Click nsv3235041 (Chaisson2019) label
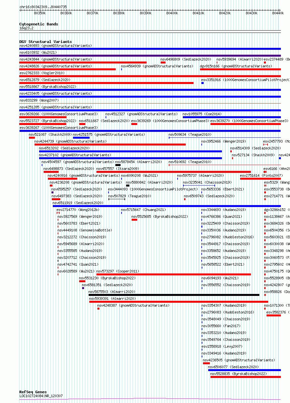The width and height of the screenshot is (290, 403). (207, 182)
